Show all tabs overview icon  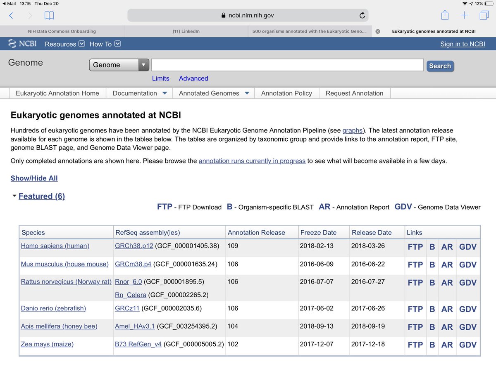[484, 16]
